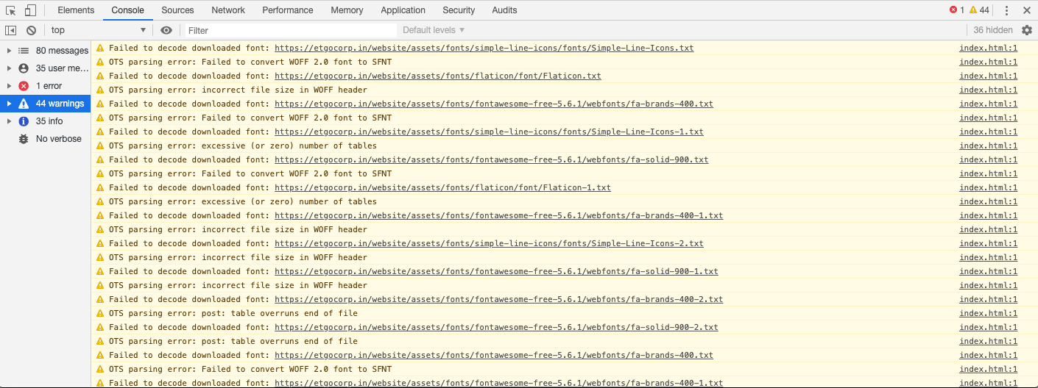Click the excessive number of tables message after Flaticon-1.txt
This screenshot has width=1038, height=388.
[x=242, y=201]
